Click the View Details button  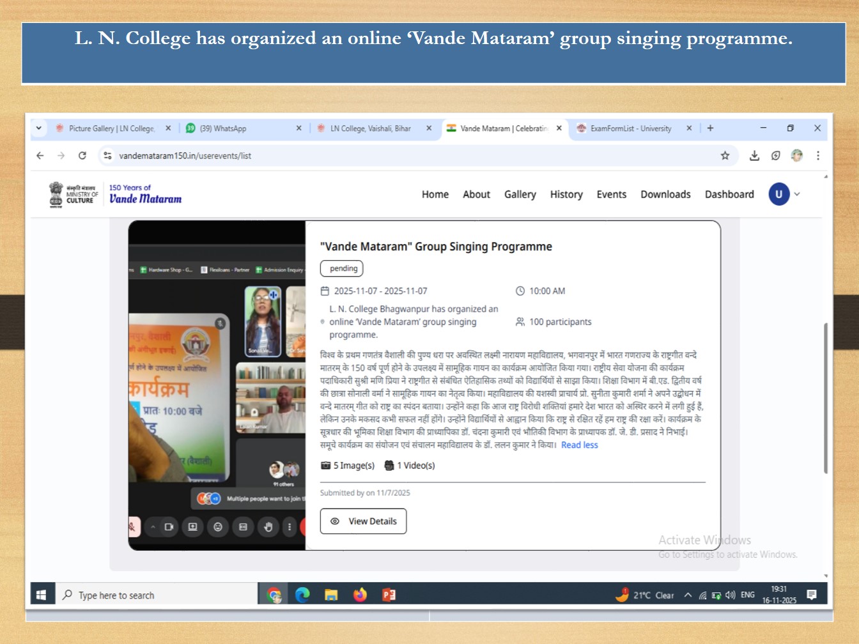363,521
